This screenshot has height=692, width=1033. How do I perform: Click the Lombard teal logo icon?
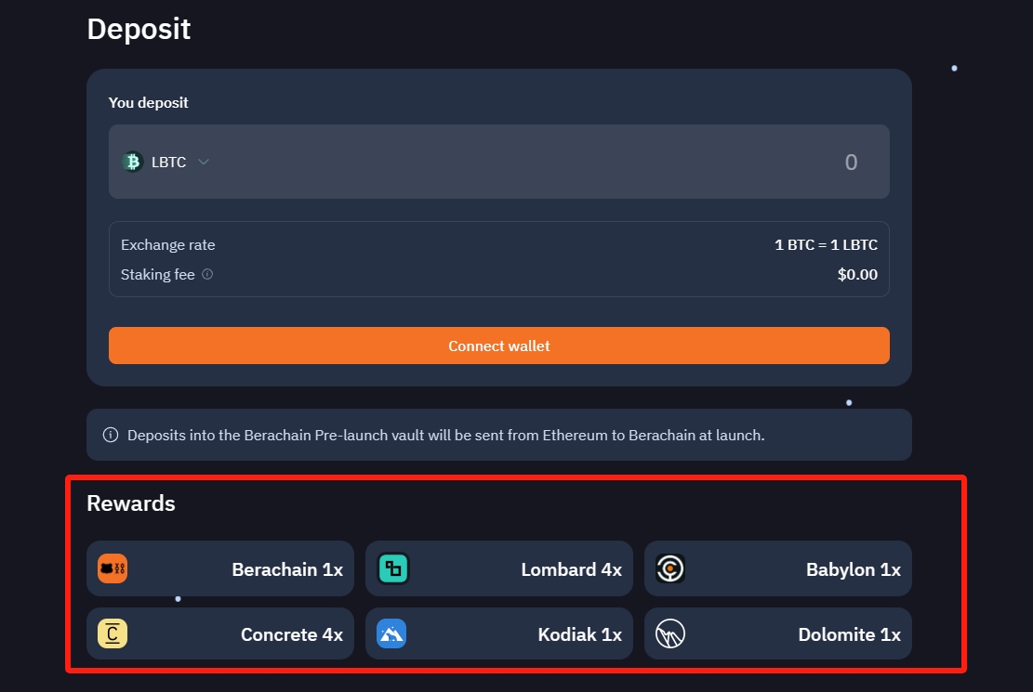pos(393,568)
